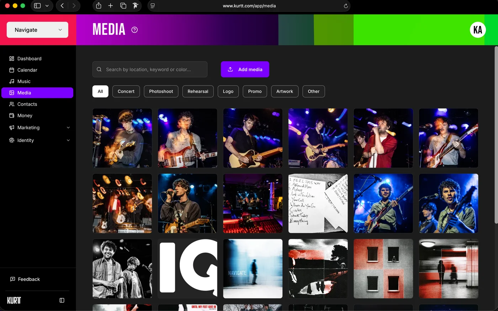This screenshot has height=311, width=498.
Task: Filter media by Photoshoot
Action: (x=161, y=91)
